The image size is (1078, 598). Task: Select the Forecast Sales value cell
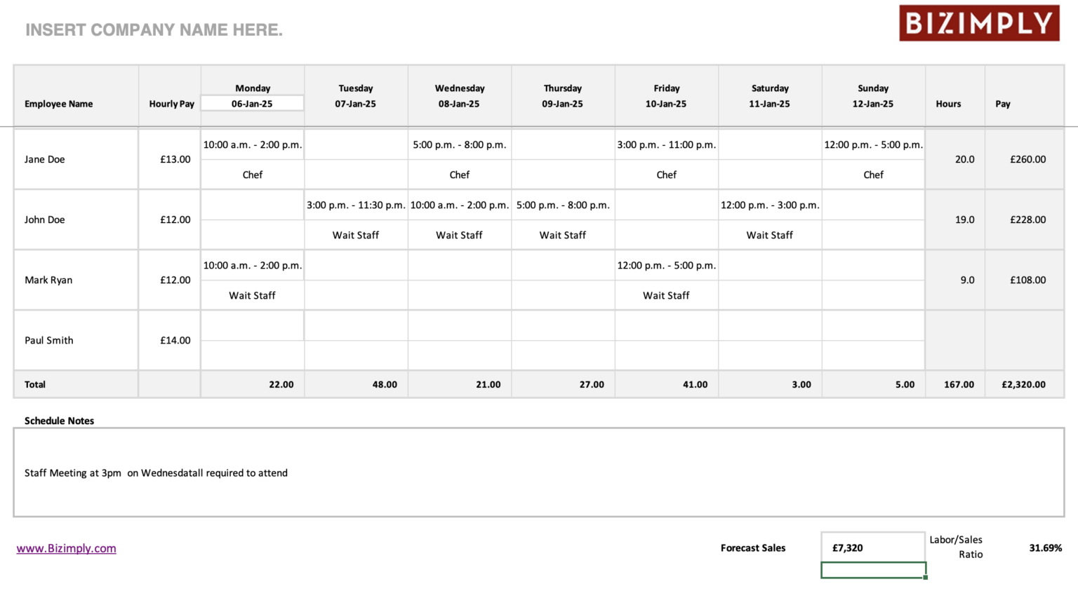(x=872, y=548)
